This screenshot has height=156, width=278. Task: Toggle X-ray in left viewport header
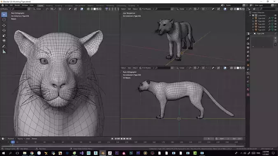[x=88, y=9]
